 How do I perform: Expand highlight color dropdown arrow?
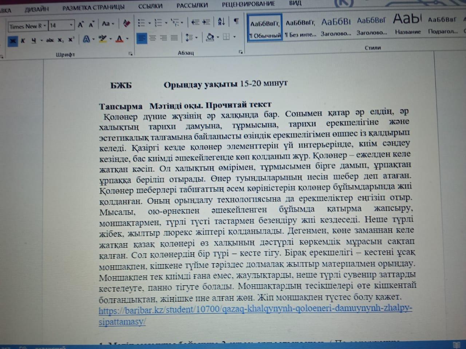(x=110, y=39)
